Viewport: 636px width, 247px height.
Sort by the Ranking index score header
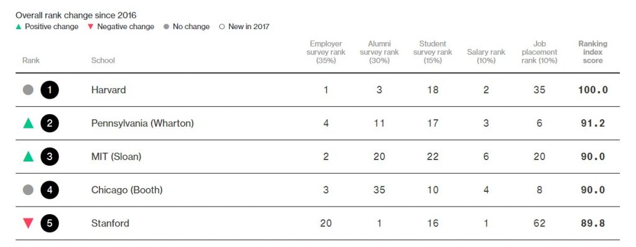593,52
